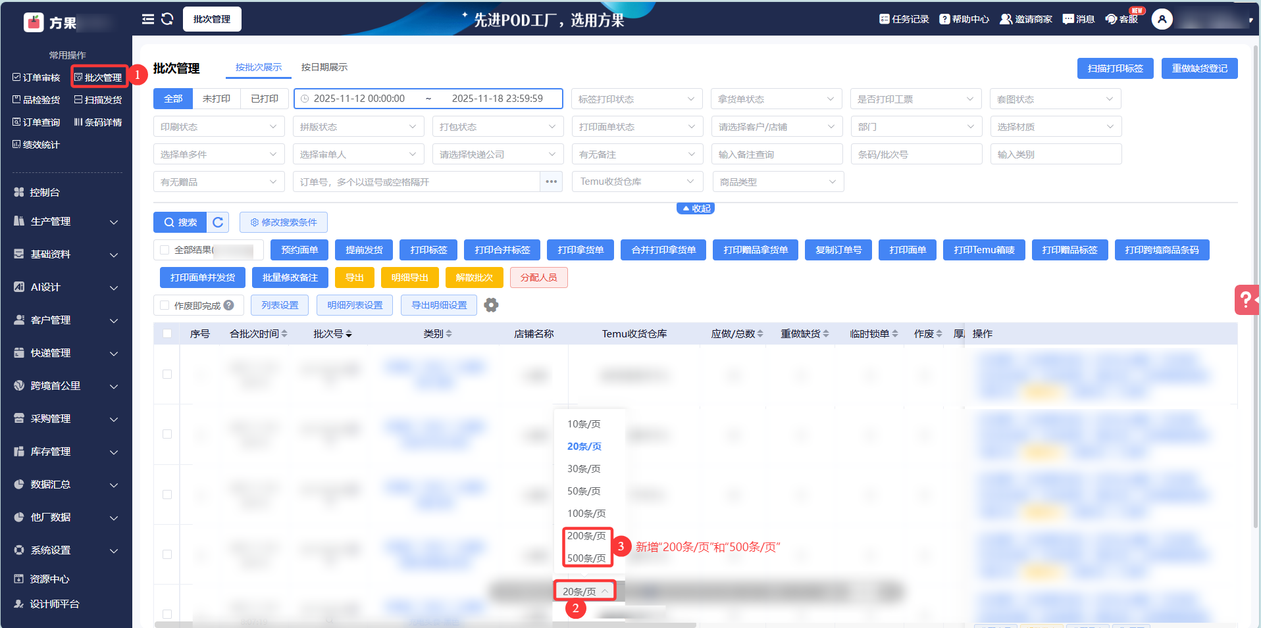Click the horizontal table scrollbar

[425, 625]
